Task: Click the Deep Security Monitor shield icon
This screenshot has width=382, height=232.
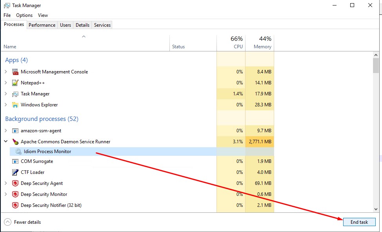Action: 15,194
